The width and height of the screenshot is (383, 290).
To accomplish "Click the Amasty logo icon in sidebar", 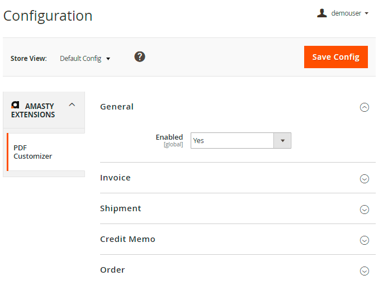I will (15, 105).
